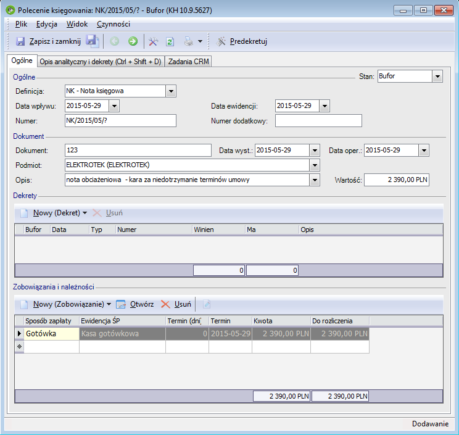Go to next record with green arrow
The height and width of the screenshot is (435, 459).
(x=133, y=41)
